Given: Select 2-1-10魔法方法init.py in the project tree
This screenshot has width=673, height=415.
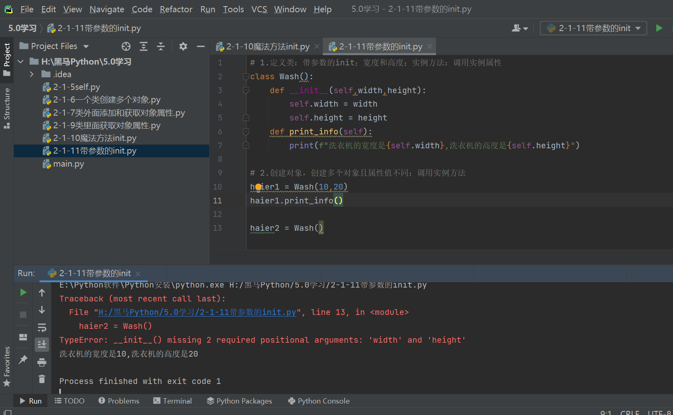Looking at the screenshot, I should 95,138.
